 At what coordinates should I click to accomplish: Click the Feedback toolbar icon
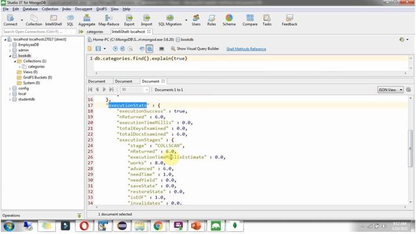point(289,20)
